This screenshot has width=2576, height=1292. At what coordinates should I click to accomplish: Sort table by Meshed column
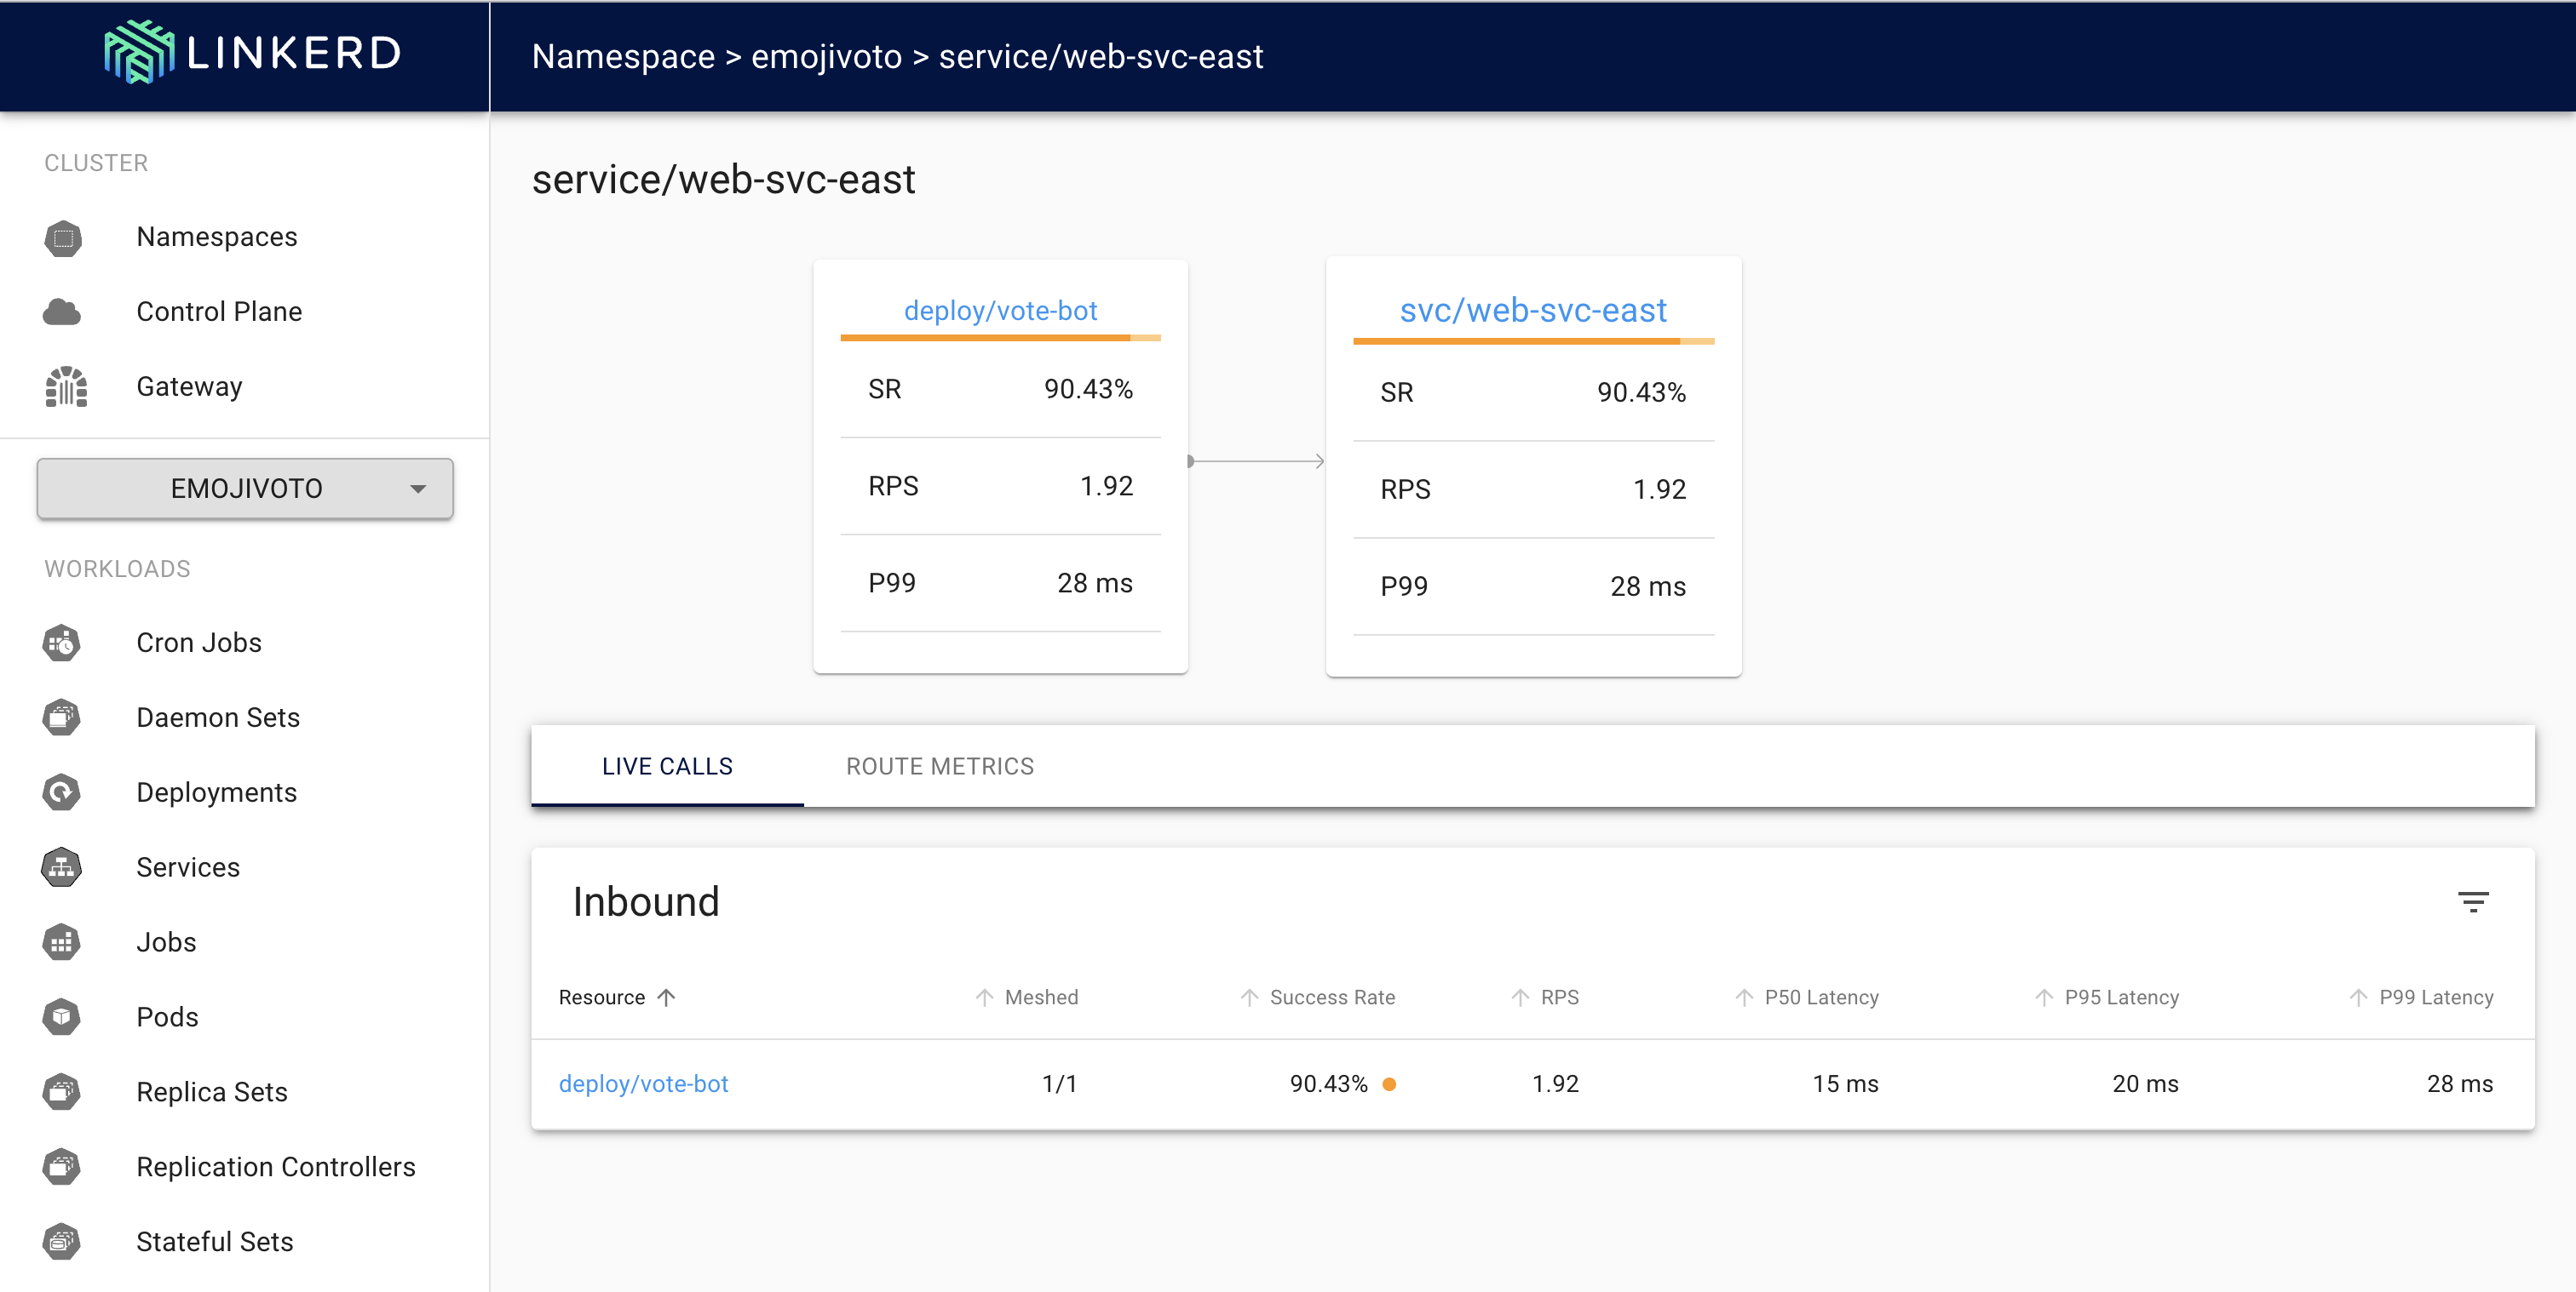1040,998
